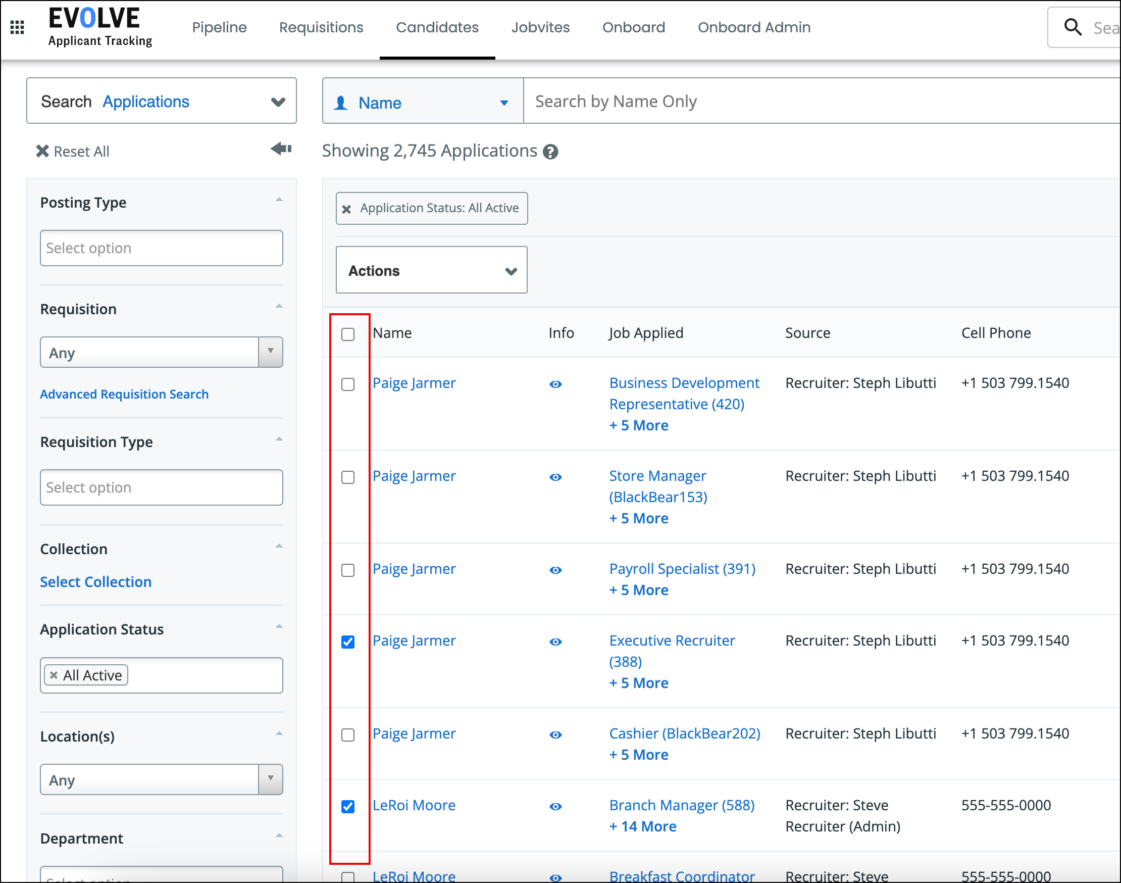
Task: Open Business Development Representative (420) job link
Action: tap(684, 394)
